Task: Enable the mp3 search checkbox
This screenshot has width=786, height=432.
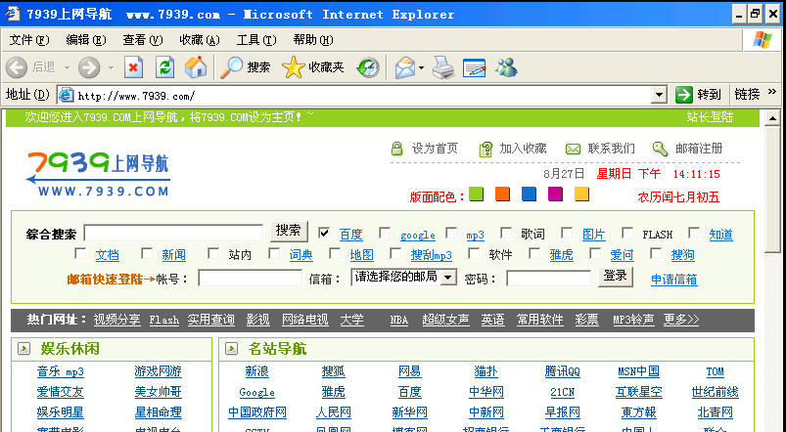Action: (x=450, y=233)
